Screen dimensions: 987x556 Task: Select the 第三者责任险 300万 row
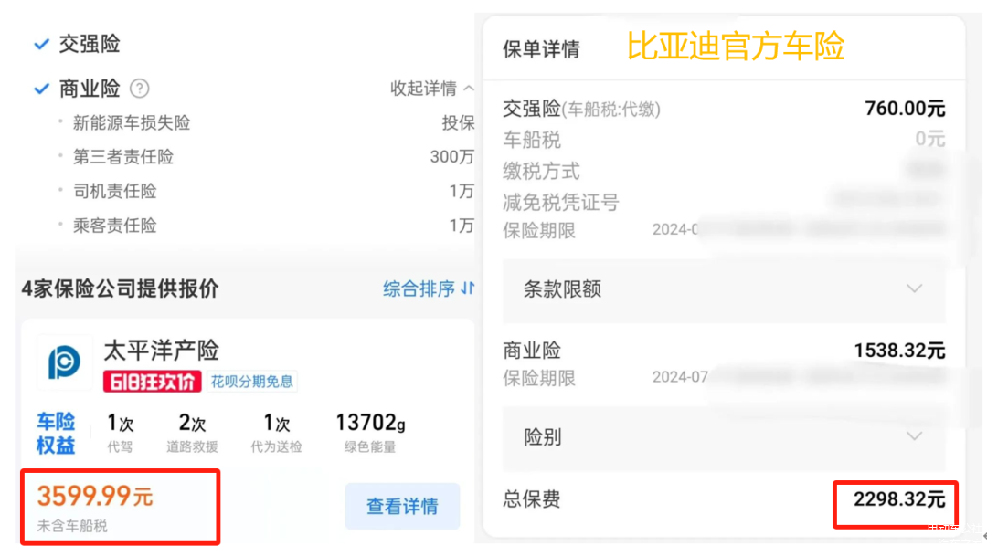point(272,157)
